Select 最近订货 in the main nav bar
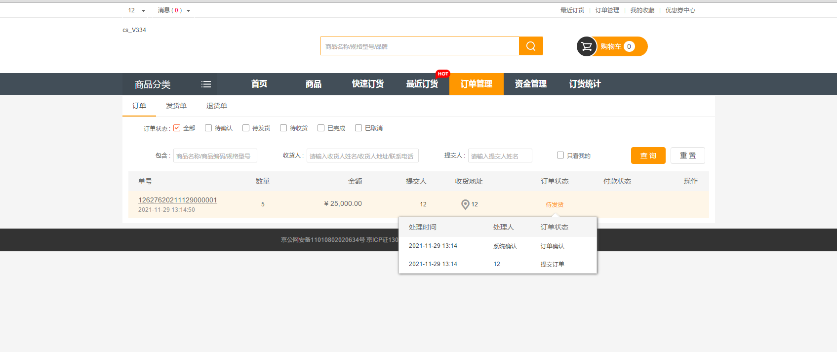This screenshot has height=352, width=837. click(x=422, y=84)
